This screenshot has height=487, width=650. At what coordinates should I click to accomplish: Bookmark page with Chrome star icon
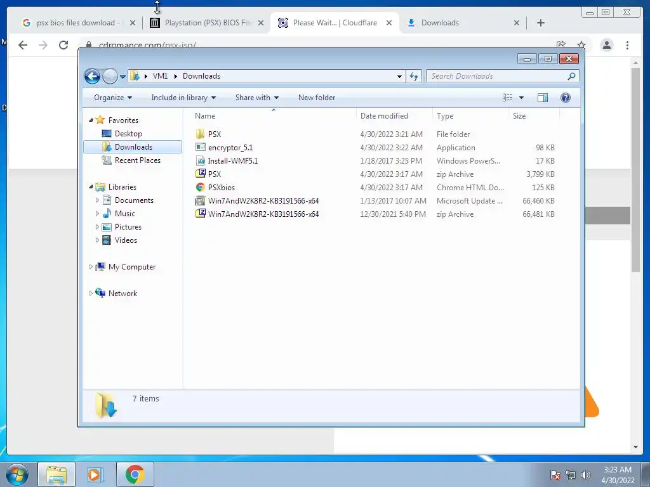pos(581,44)
